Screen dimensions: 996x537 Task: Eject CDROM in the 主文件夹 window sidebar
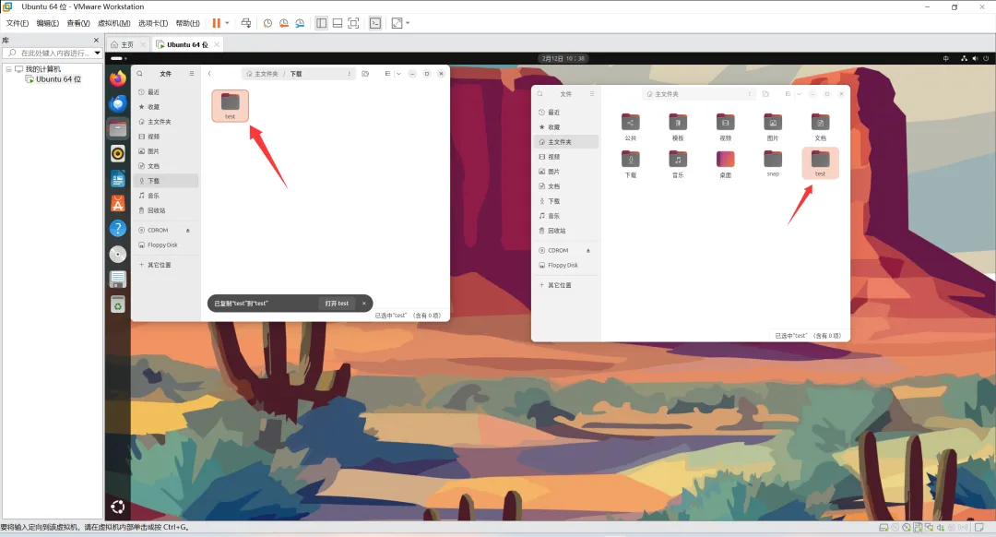point(587,250)
